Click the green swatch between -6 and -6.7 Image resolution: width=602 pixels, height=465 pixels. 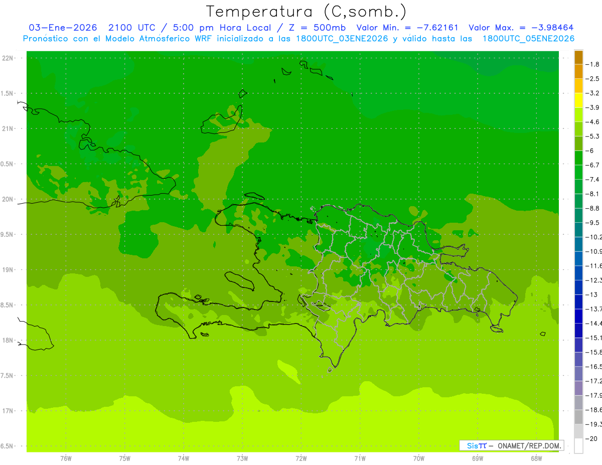tap(578, 158)
